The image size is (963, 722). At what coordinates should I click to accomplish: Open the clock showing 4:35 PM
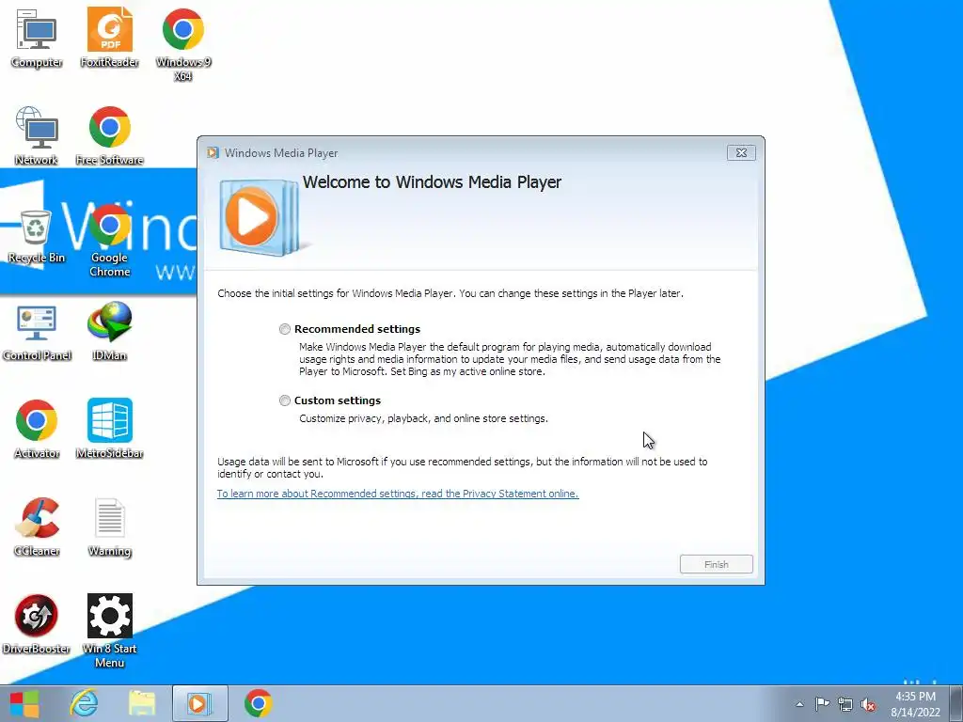pyautogui.click(x=915, y=704)
